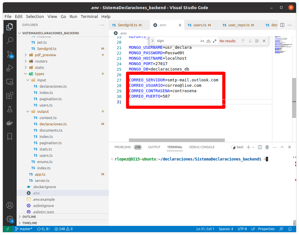
Task: Open the Search view in activity bar
Action: point(9,41)
